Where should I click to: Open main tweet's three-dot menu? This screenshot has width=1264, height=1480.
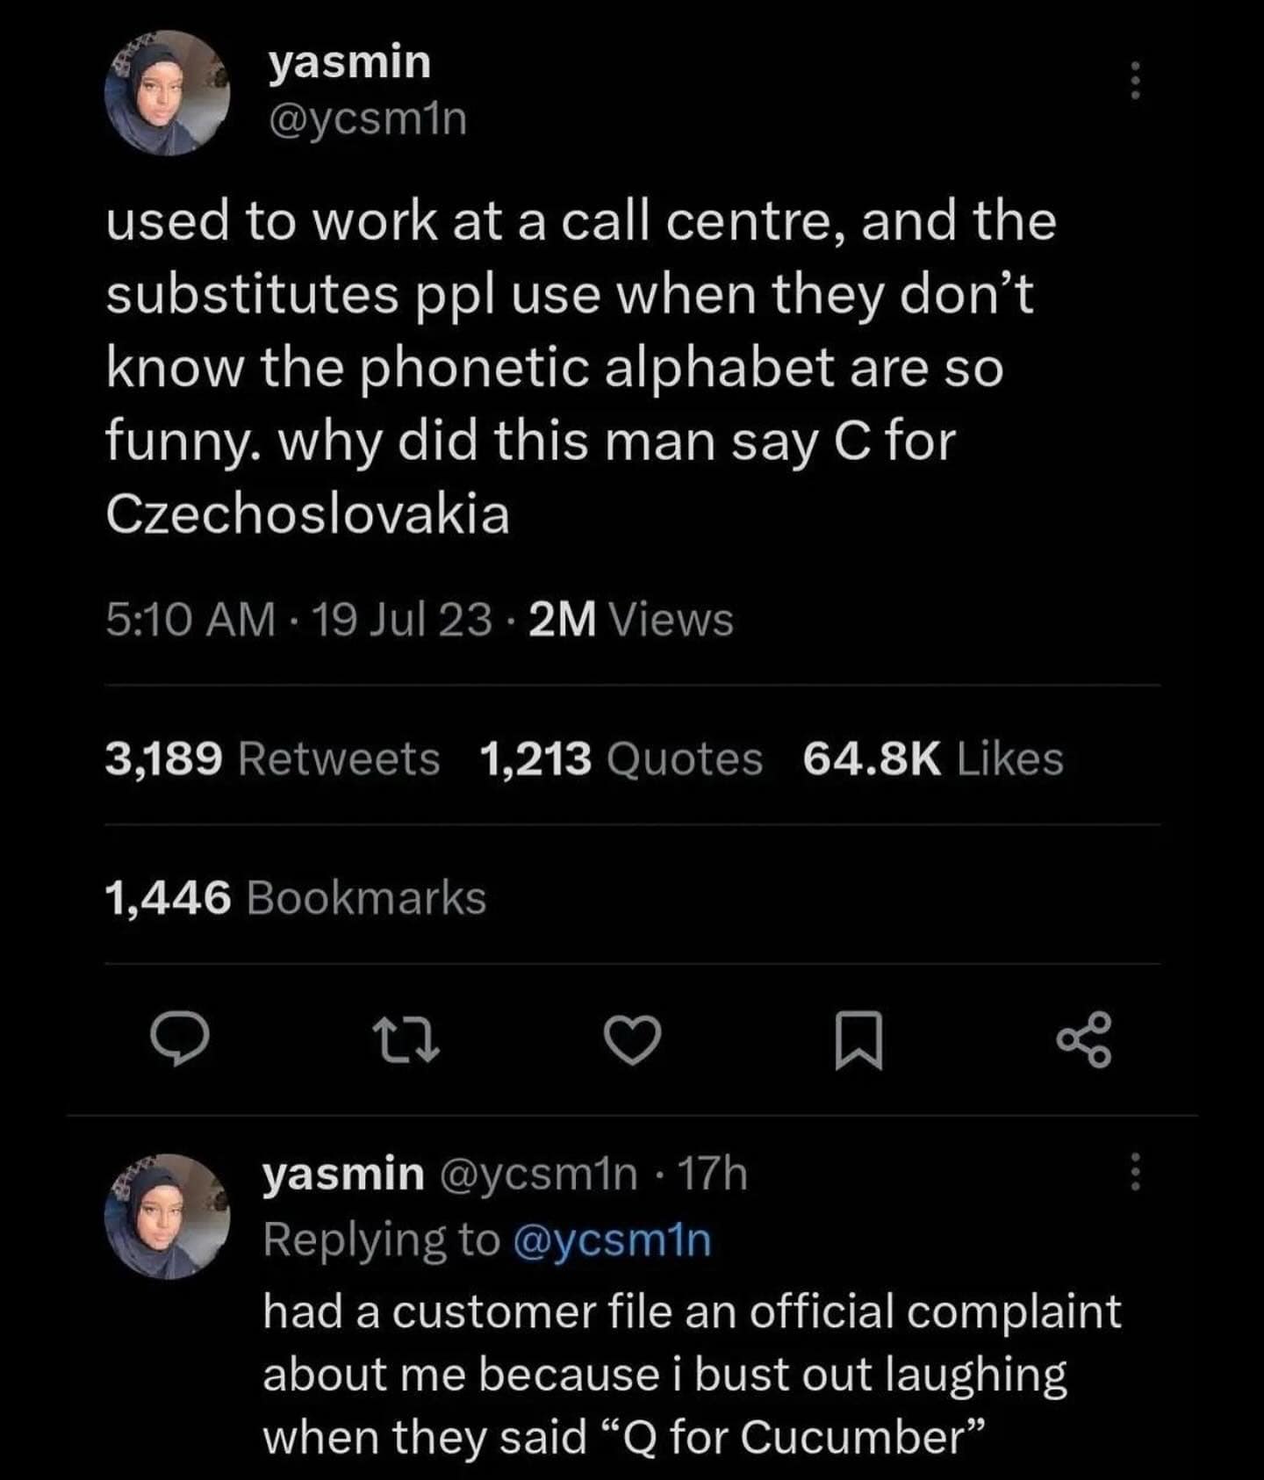(1135, 81)
